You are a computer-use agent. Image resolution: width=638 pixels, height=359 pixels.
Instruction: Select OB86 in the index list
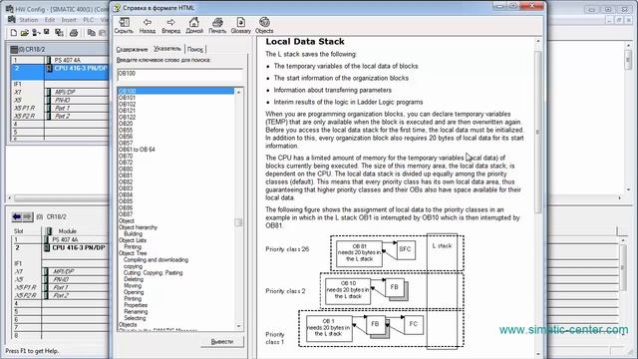pyautogui.click(x=126, y=208)
